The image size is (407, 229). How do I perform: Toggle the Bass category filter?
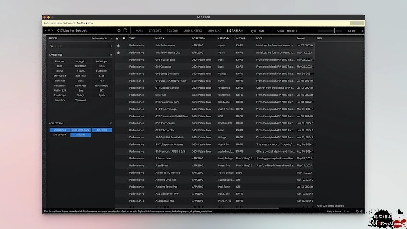(x=60, y=66)
